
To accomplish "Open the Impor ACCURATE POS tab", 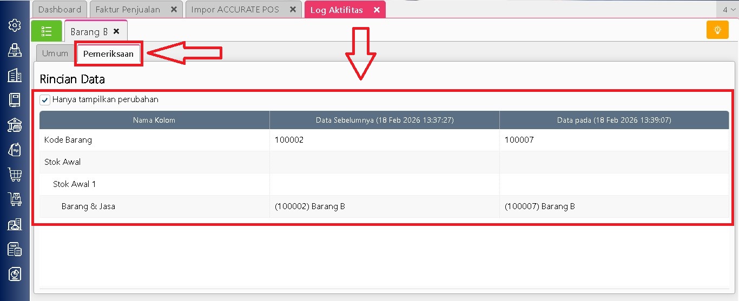I will click(235, 10).
